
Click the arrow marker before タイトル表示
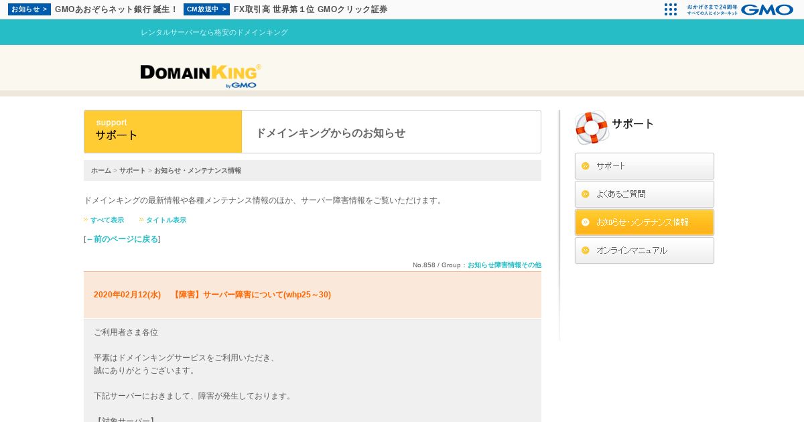141,219
